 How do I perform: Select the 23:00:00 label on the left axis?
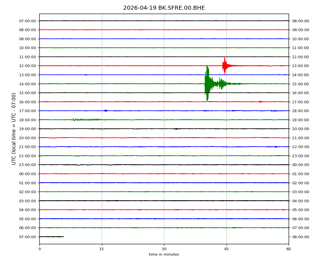coord(28,165)
